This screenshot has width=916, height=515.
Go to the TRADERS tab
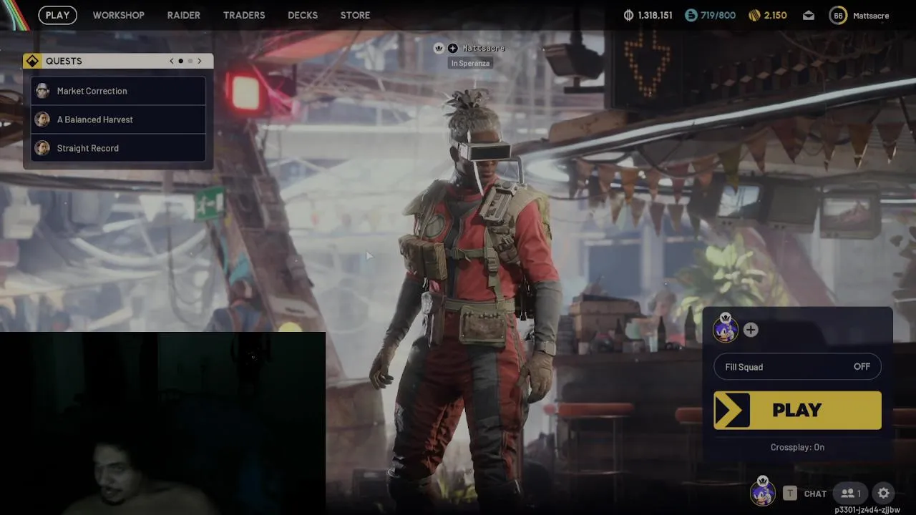coord(244,15)
